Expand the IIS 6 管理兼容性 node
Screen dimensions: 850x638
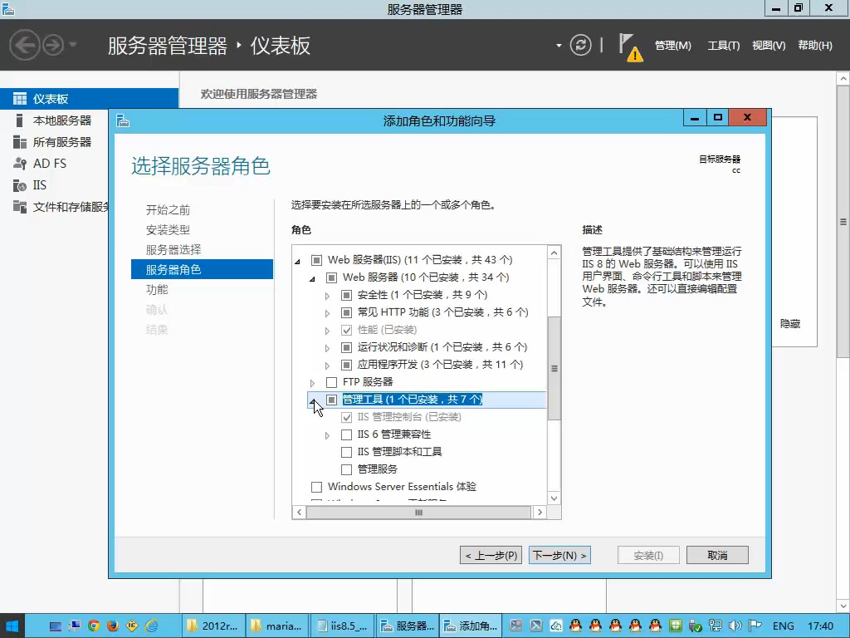coord(327,435)
